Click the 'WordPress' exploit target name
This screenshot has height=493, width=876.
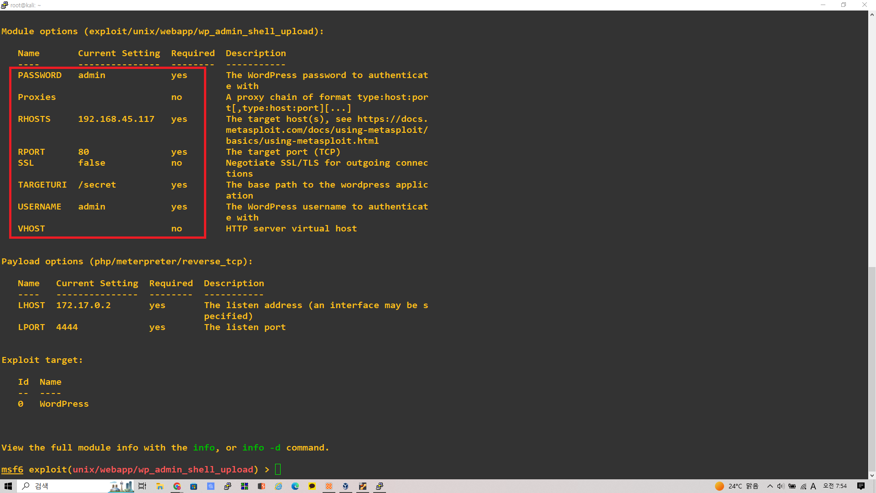tap(64, 404)
